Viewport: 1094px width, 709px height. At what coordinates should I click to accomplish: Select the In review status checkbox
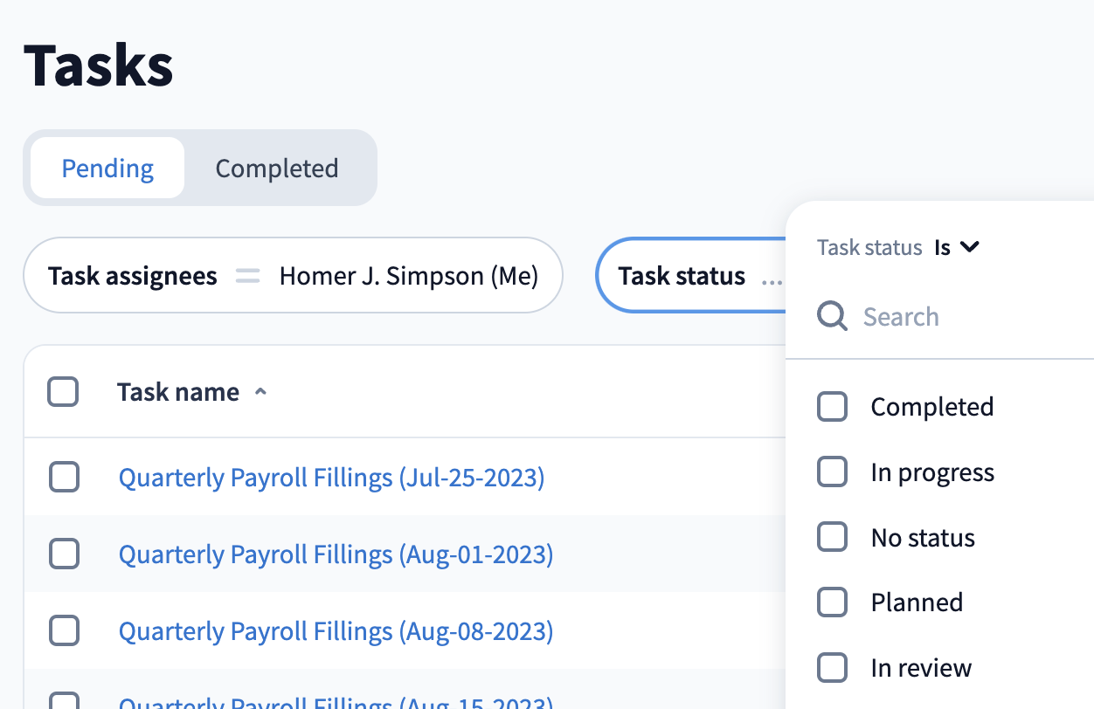pyautogui.click(x=832, y=668)
